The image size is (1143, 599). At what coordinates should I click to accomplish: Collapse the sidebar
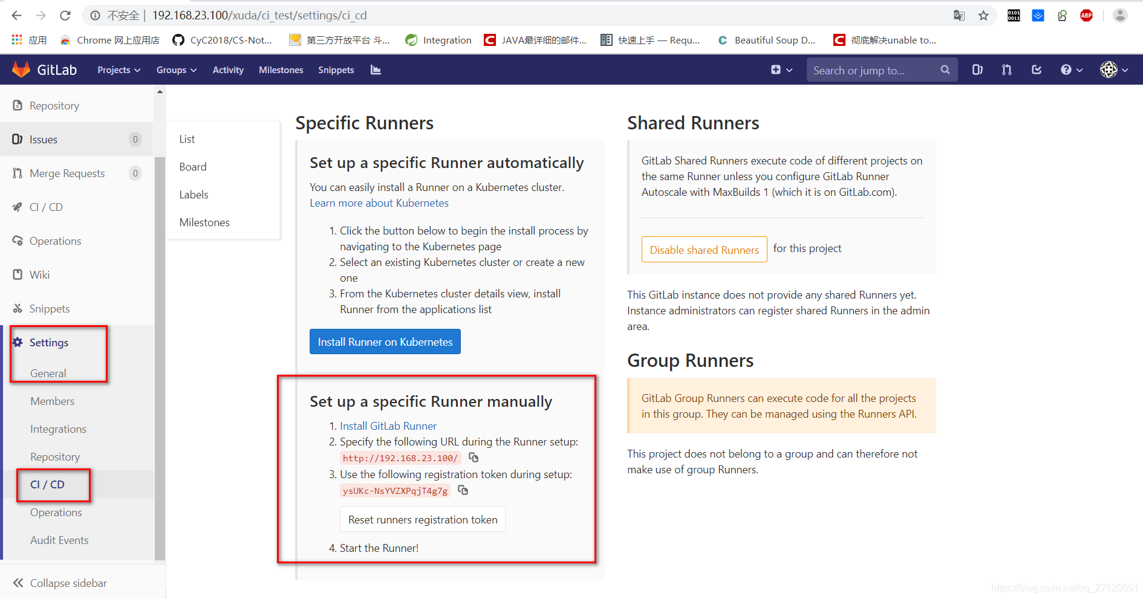60,583
